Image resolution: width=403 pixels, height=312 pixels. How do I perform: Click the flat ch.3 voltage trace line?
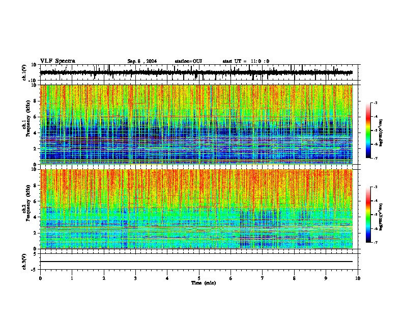click(x=196, y=262)
